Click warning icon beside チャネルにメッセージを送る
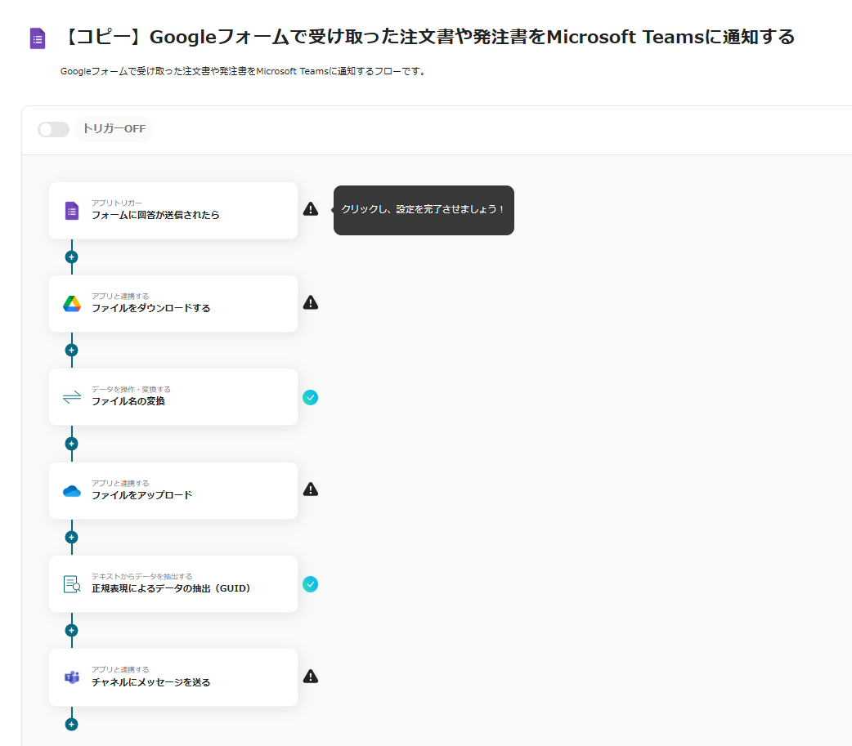The width and height of the screenshot is (852, 746). (310, 676)
